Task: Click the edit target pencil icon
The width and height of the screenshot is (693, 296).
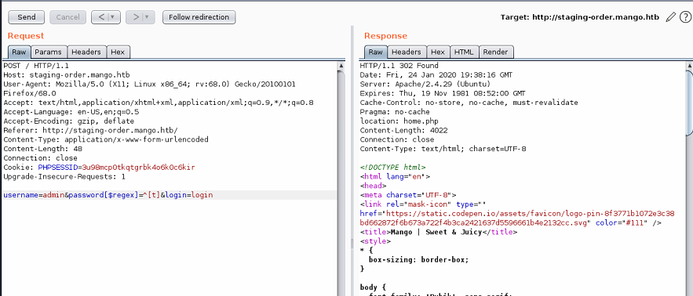Action: pyautogui.click(x=670, y=17)
